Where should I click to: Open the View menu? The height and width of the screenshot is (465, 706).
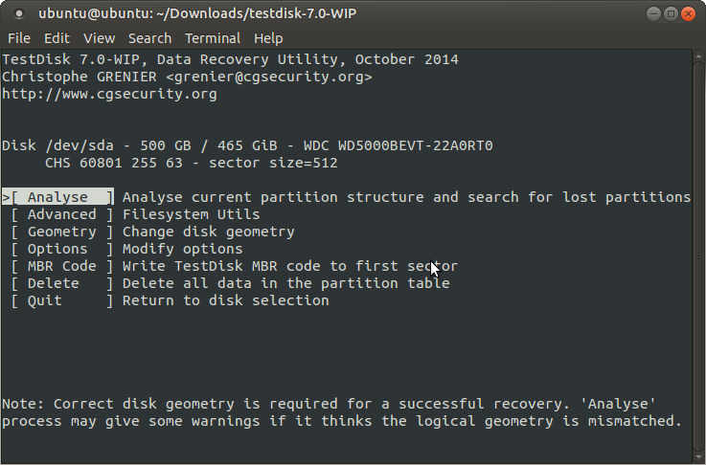click(99, 38)
